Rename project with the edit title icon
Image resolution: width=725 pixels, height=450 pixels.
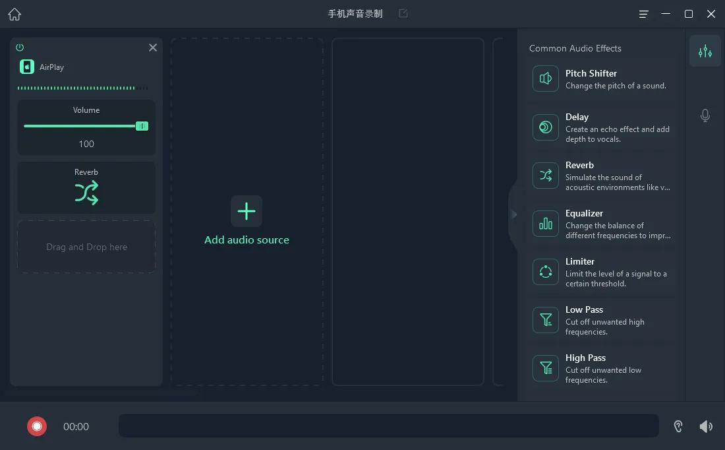pos(403,13)
